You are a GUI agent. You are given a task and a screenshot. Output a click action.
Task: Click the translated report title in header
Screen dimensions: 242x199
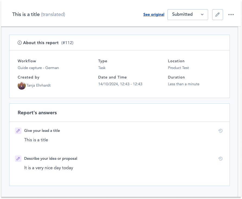[38, 15]
